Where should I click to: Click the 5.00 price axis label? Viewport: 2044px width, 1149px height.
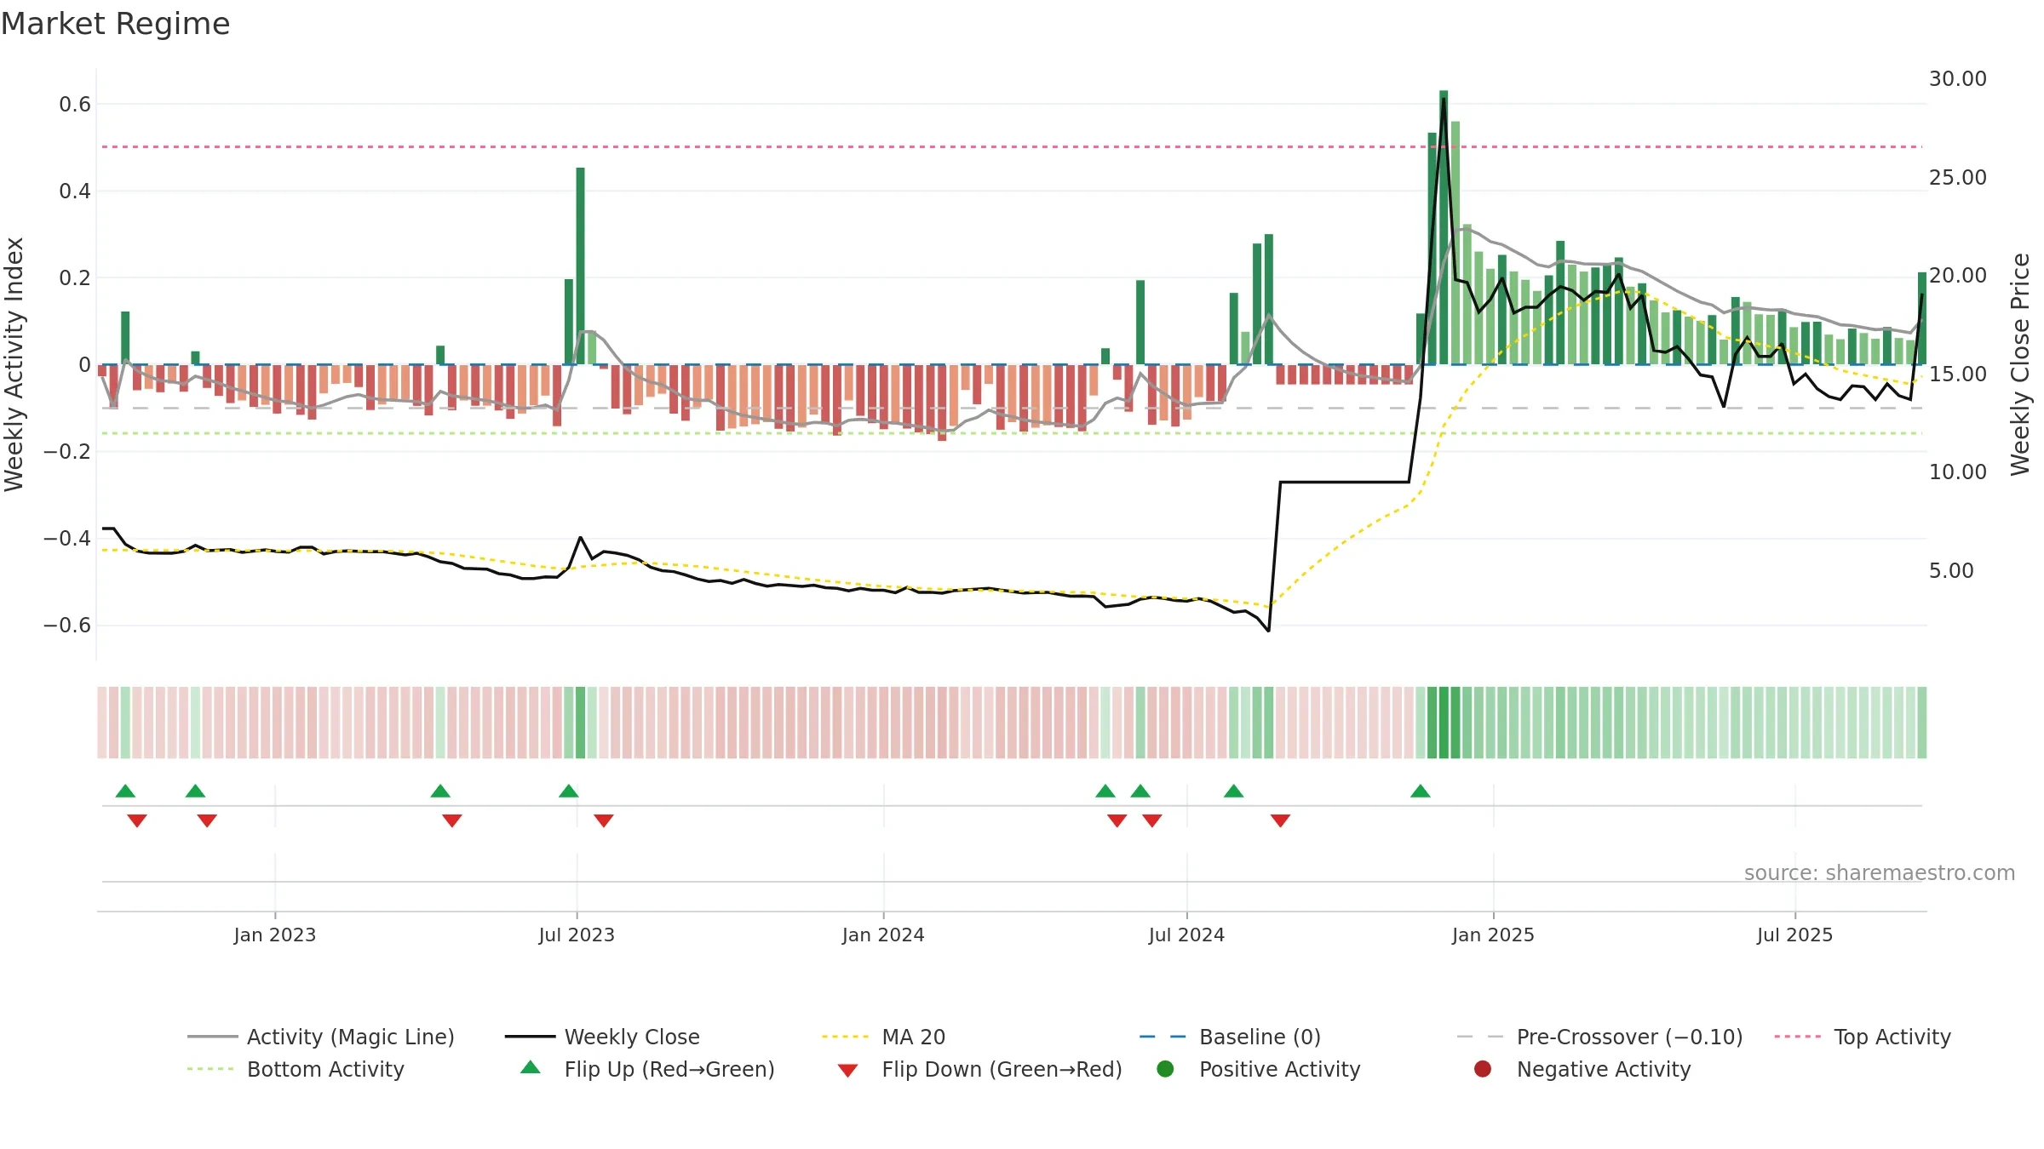coord(1951,571)
